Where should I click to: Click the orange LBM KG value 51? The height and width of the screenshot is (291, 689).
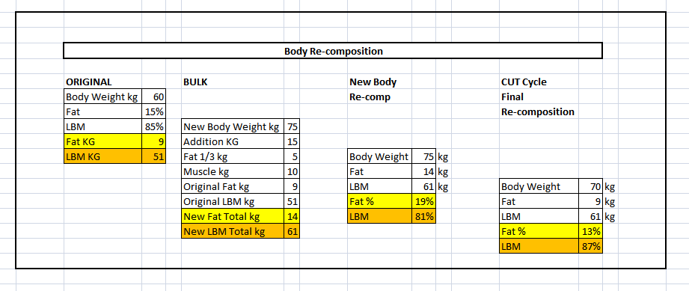(x=154, y=156)
